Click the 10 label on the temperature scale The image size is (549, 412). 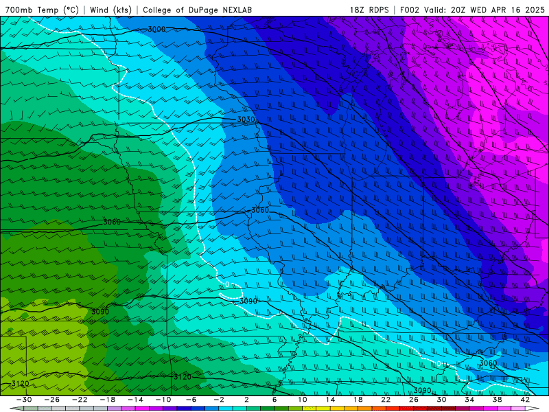tap(303, 400)
